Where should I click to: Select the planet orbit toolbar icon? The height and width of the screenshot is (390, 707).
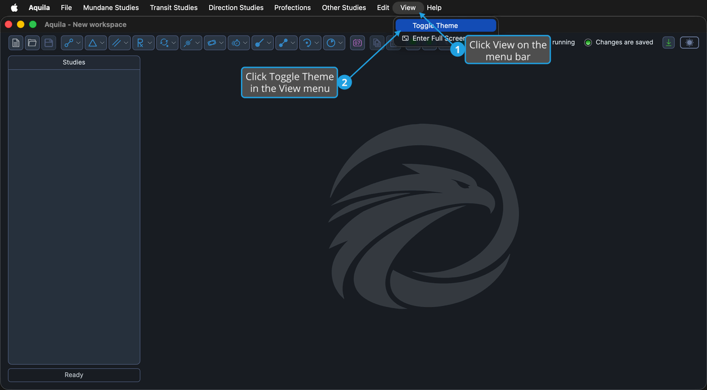pyautogui.click(x=211, y=43)
